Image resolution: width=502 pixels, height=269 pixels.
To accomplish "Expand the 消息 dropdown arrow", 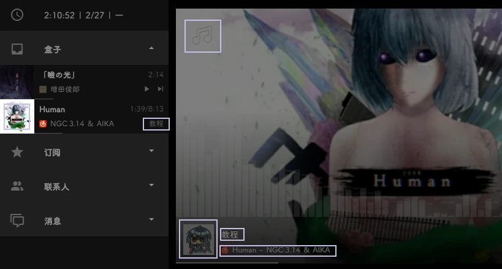I will (x=151, y=219).
